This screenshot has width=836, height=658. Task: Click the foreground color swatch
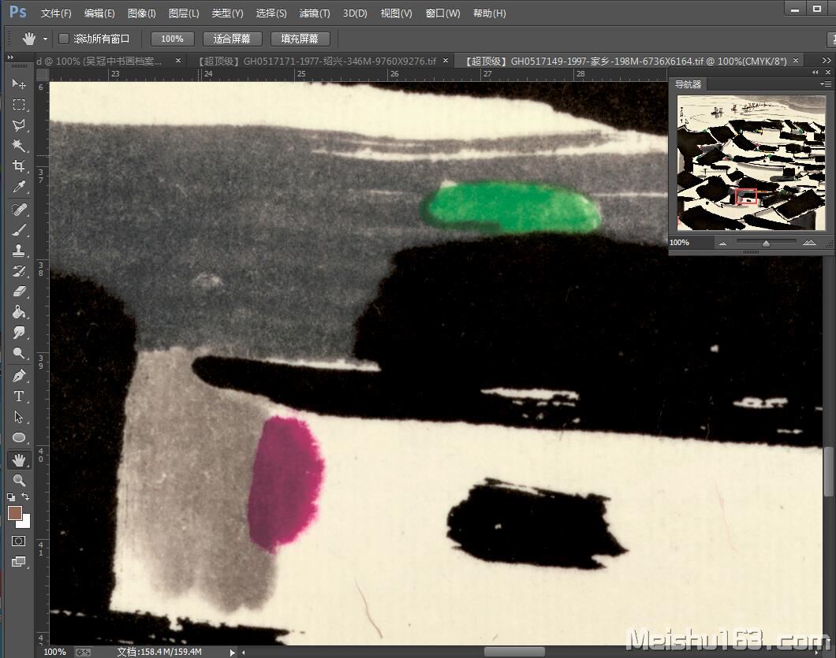point(14,512)
